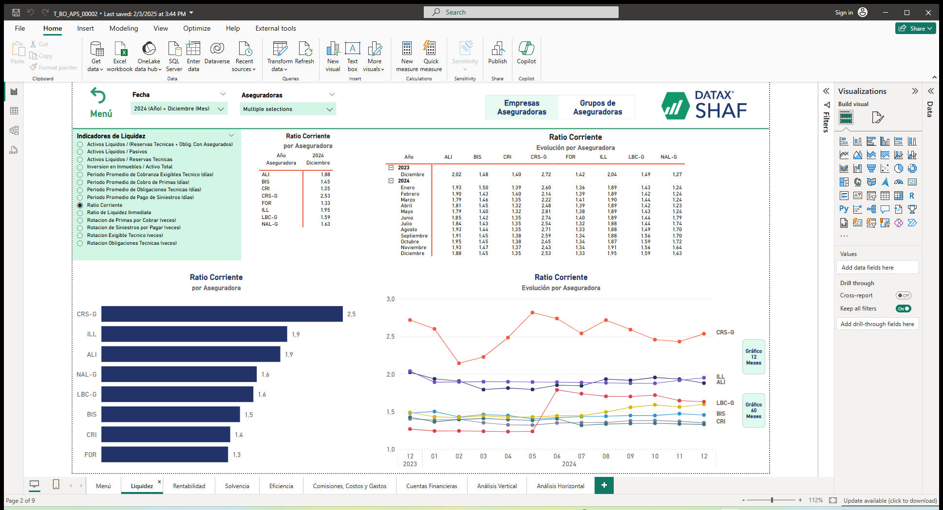
Task: Select the Ratio de Liquidez Inmediata radio button
Action: pos(80,212)
